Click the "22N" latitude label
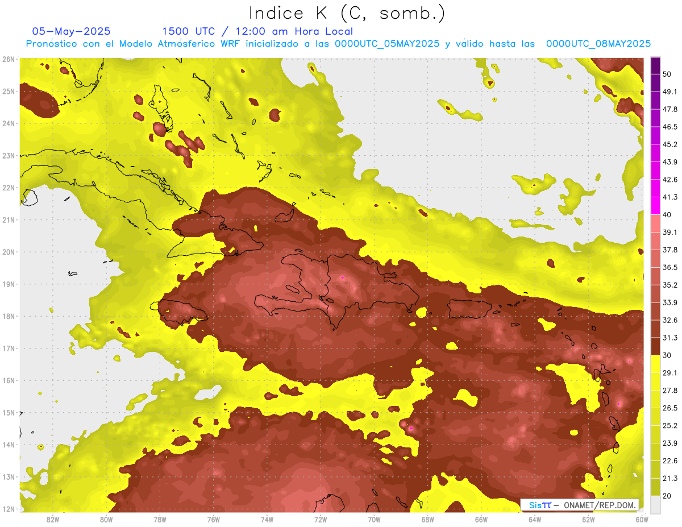 (x=9, y=188)
